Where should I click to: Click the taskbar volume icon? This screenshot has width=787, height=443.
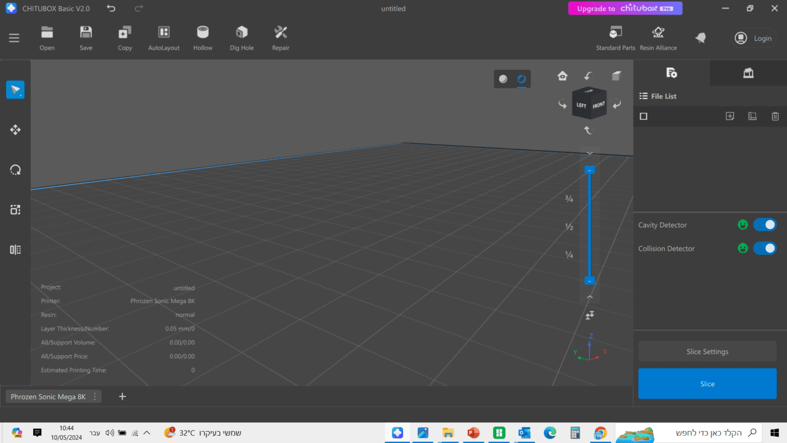(x=110, y=433)
